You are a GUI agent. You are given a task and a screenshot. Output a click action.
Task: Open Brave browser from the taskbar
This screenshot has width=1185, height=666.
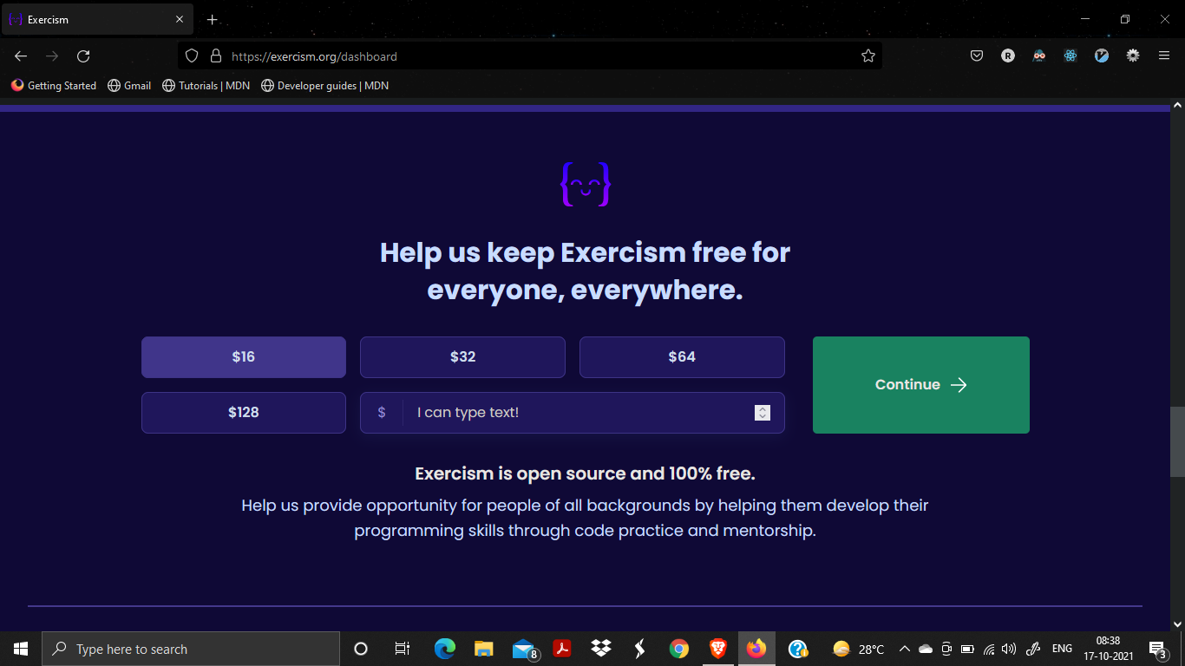tap(717, 649)
